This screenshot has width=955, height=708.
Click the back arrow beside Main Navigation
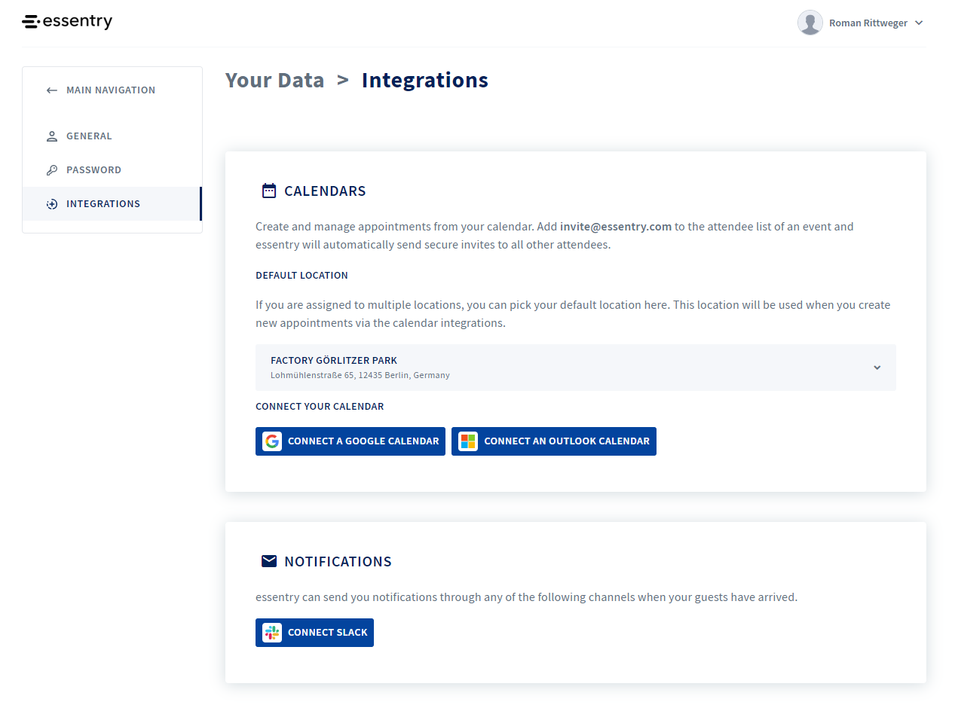pos(52,90)
